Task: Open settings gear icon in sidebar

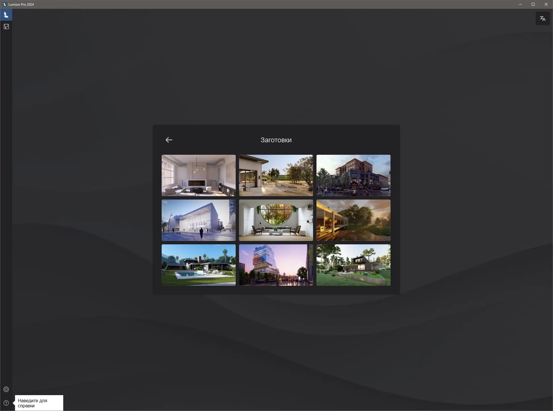Action: 6,389
